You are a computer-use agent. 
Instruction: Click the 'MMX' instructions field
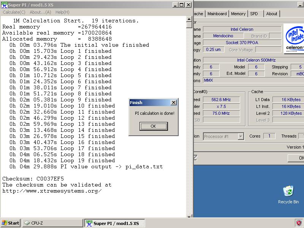(x=253, y=80)
